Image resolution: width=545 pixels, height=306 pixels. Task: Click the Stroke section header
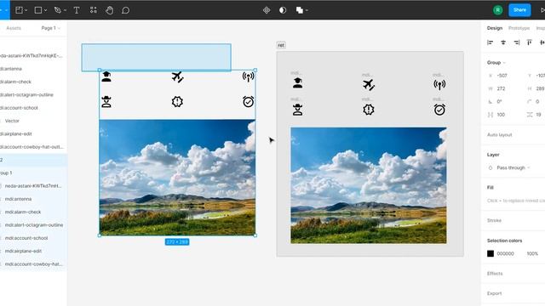point(494,220)
